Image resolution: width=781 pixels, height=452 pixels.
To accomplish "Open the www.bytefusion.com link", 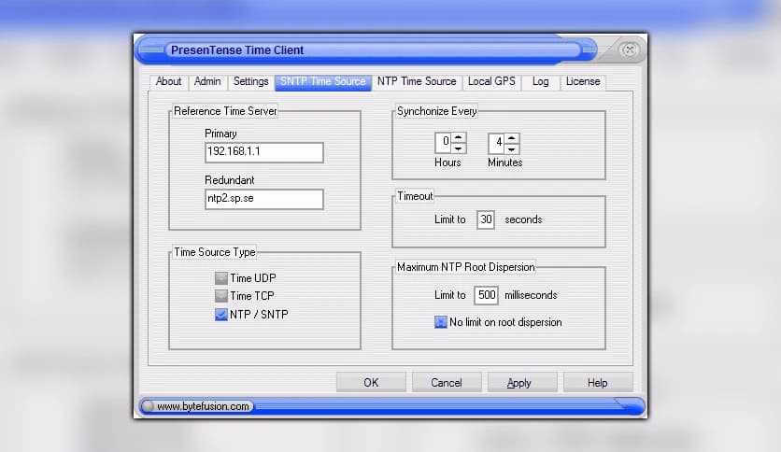I will pos(203,406).
